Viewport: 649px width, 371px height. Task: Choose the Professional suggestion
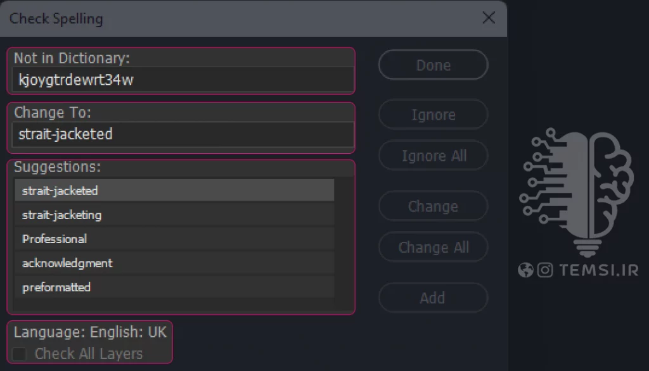[x=174, y=239]
